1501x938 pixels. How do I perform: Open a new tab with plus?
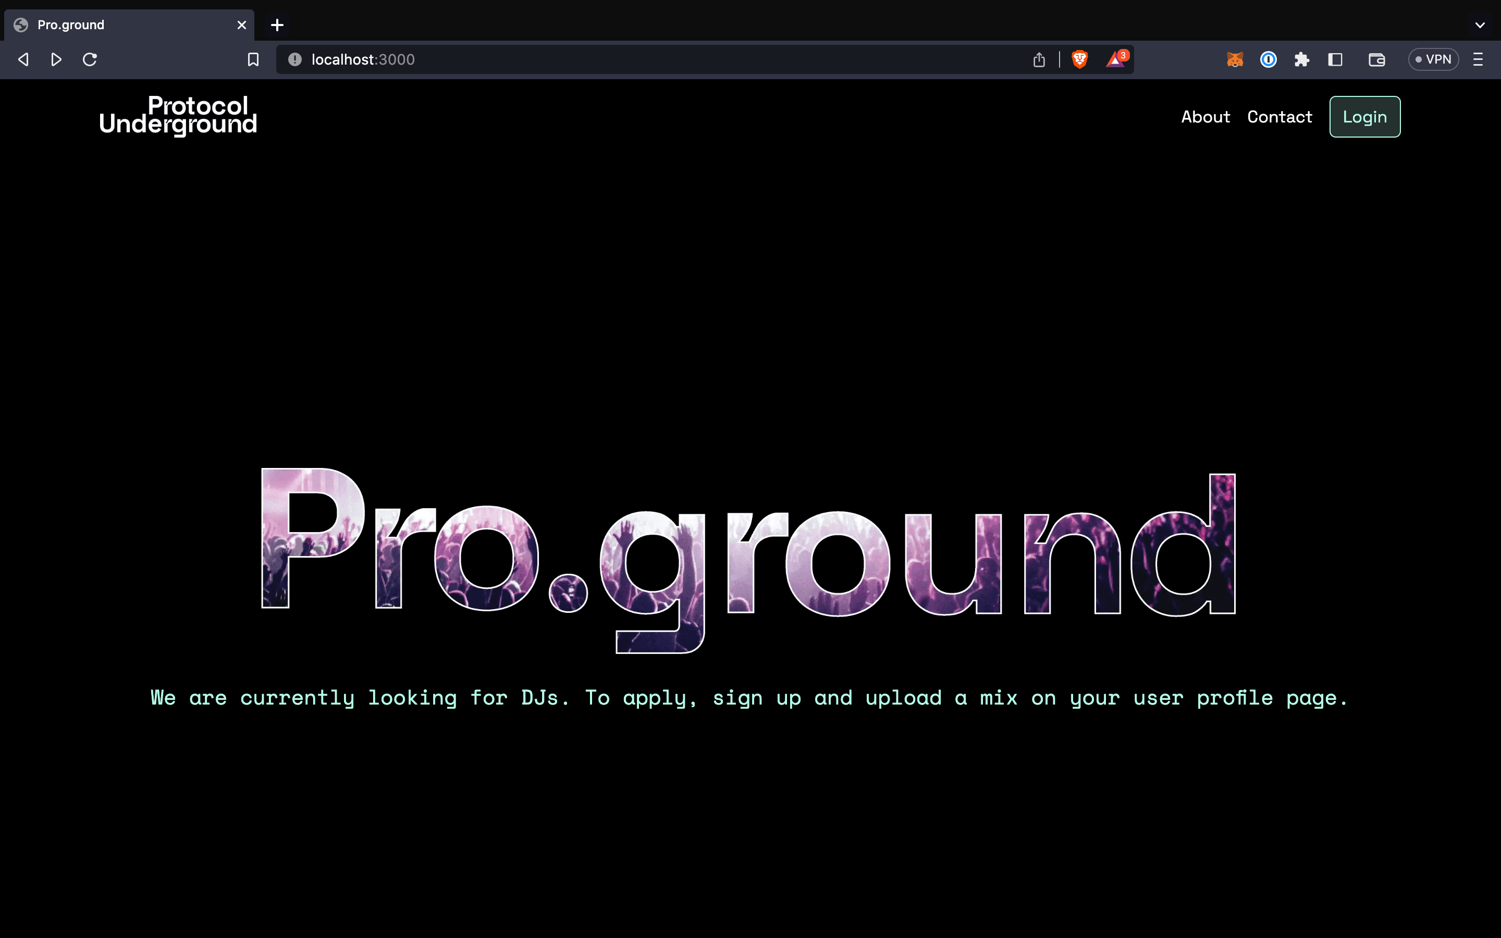[277, 25]
